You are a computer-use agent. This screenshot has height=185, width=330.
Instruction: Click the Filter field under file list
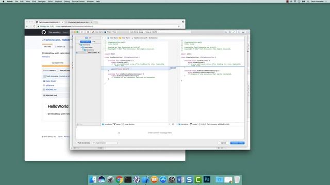click(88, 124)
